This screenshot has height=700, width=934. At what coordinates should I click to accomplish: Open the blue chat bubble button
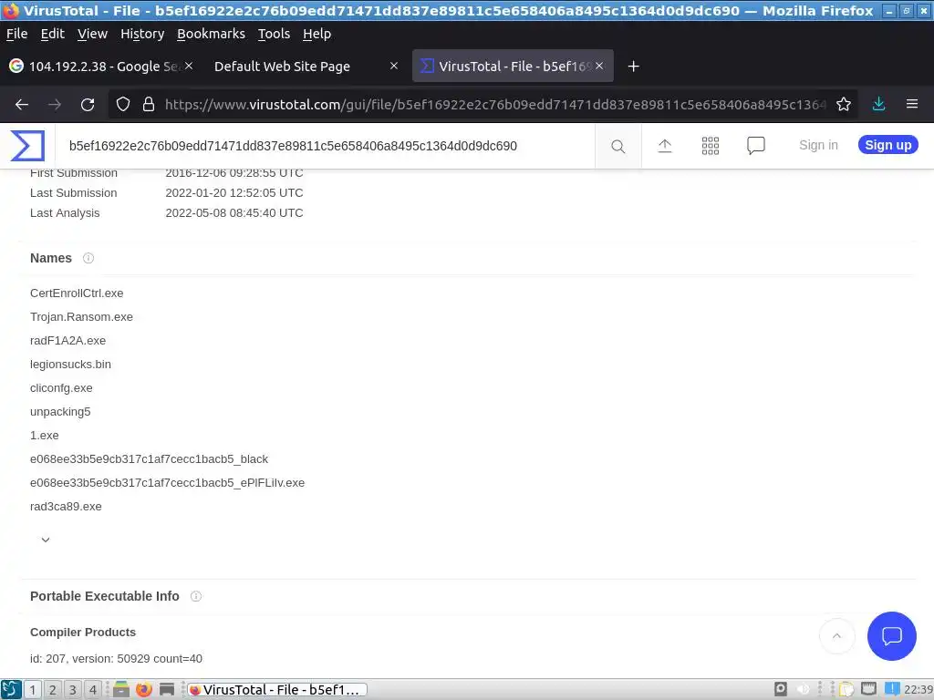pos(892,635)
